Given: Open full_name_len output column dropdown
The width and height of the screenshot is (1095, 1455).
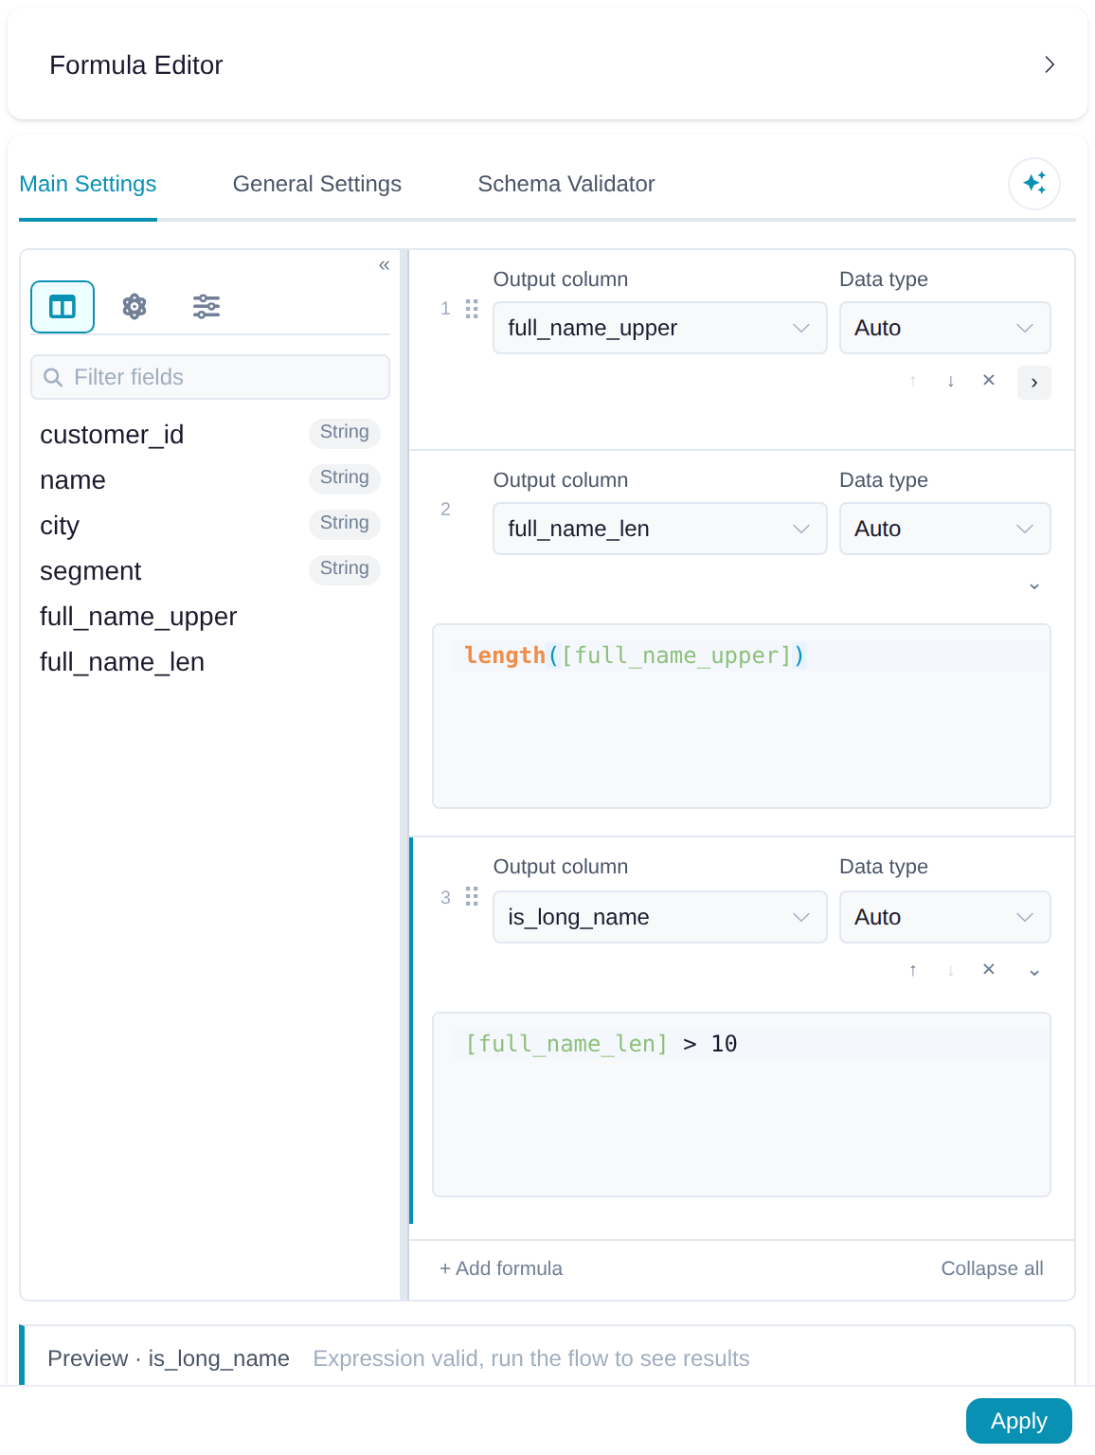Looking at the screenshot, I should [660, 529].
